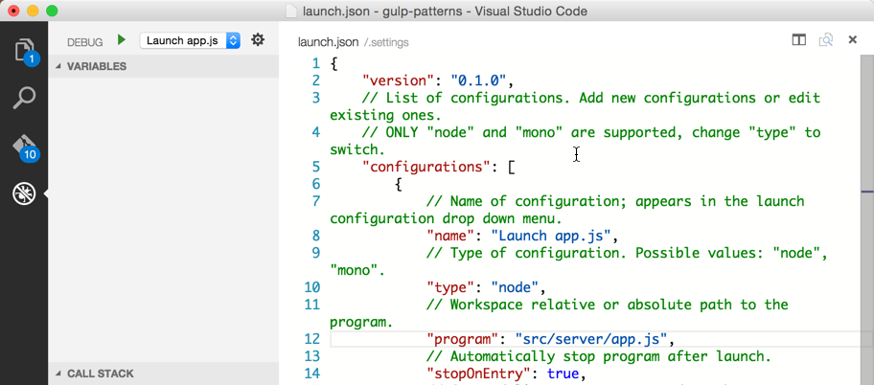Image resolution: width=874 pixels, height=385 pixels.
Task: Click the "node" value on line 10
Action: [515, 287]
